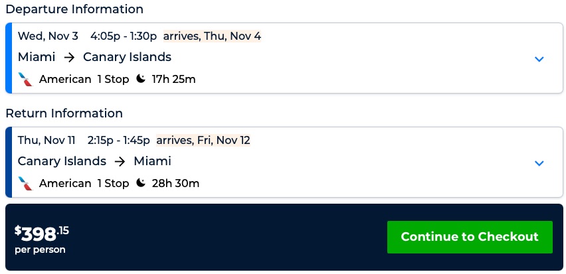The width and height of the screenshot is (566, 274).
Task: Click the overnight moon icon on departure flight
Action: click(141, 80)
